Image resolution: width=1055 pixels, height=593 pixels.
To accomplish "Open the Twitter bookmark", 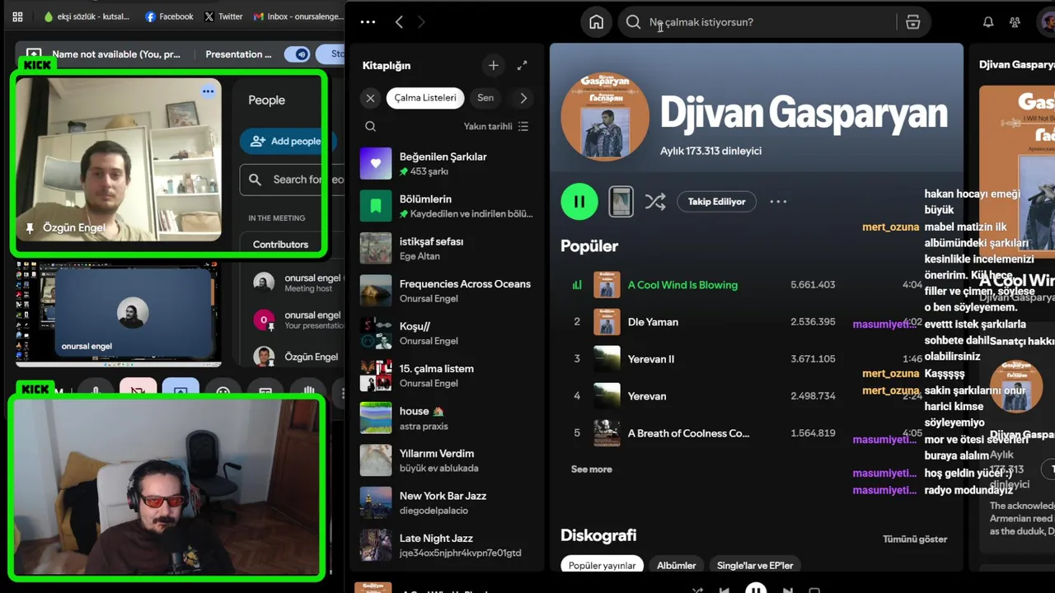I will click(223, 16).
